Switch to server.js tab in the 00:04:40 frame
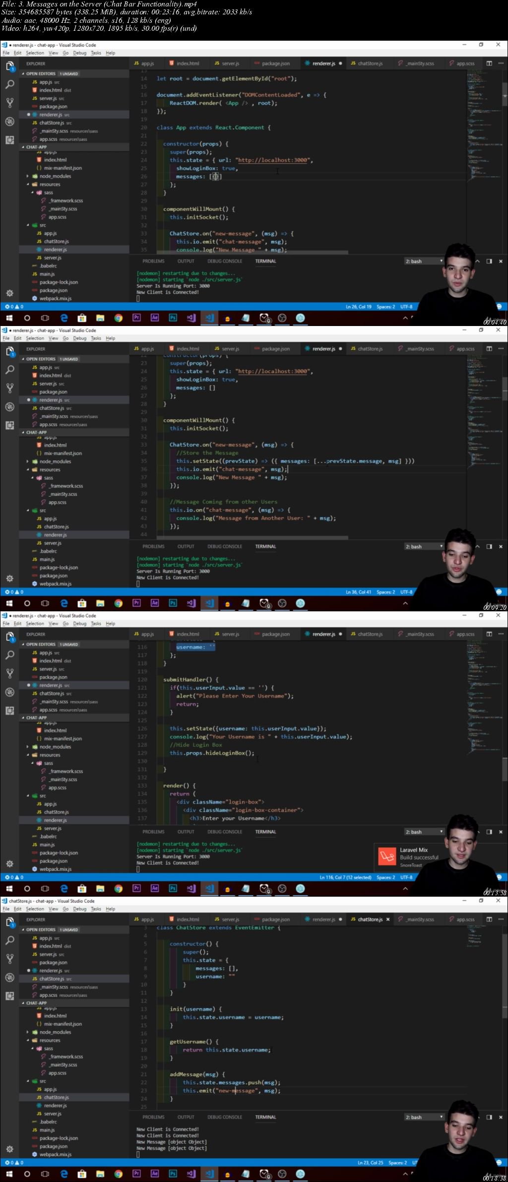The image size is (508, 1182). click(227, 64)
